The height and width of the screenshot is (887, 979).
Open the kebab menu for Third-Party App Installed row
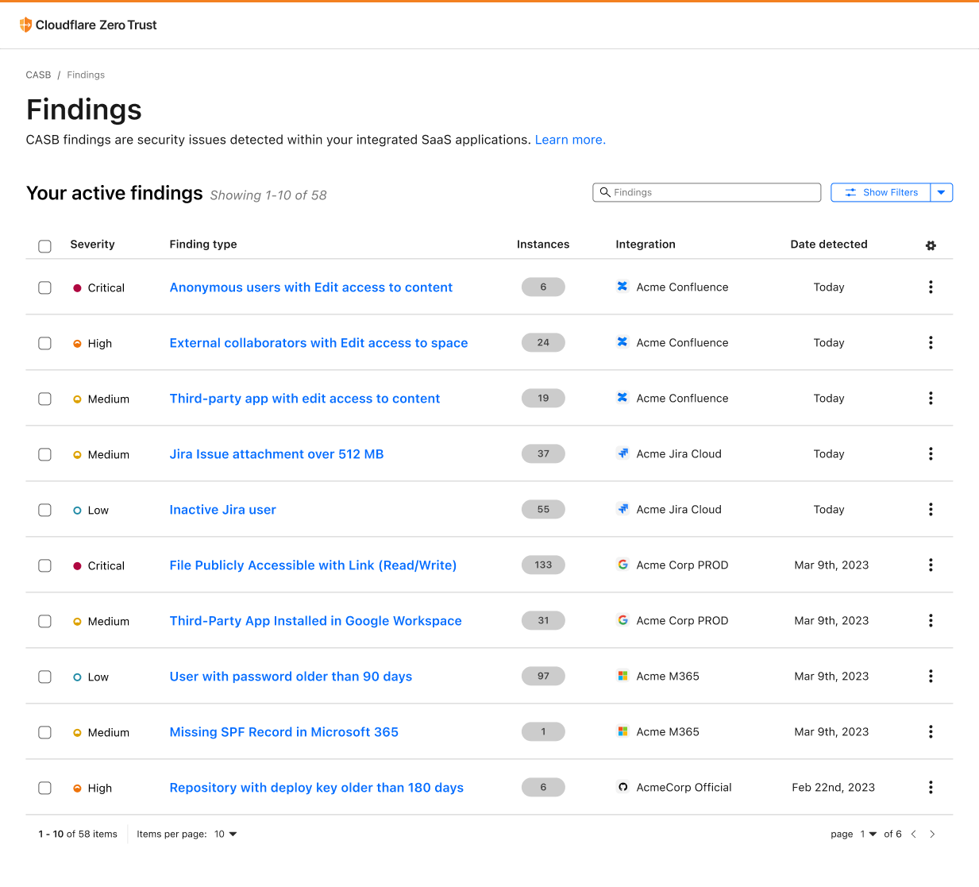coord(931,620)
